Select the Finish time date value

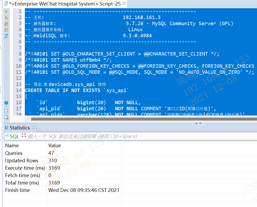point(84,190)
